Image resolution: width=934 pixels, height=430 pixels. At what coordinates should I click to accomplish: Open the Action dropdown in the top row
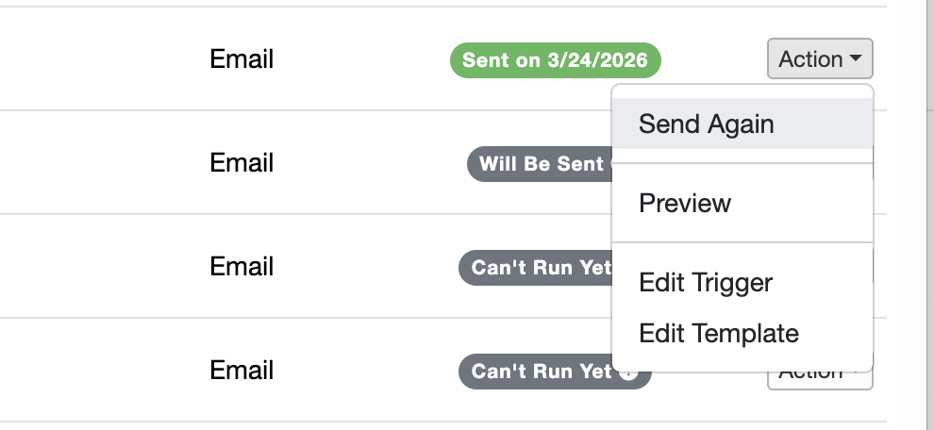point(819,59)
